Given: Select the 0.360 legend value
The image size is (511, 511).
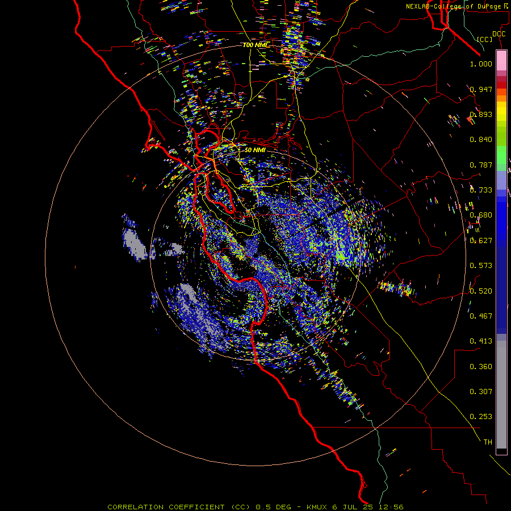Looking at the screenshot, I should click(x=481, y=367).
